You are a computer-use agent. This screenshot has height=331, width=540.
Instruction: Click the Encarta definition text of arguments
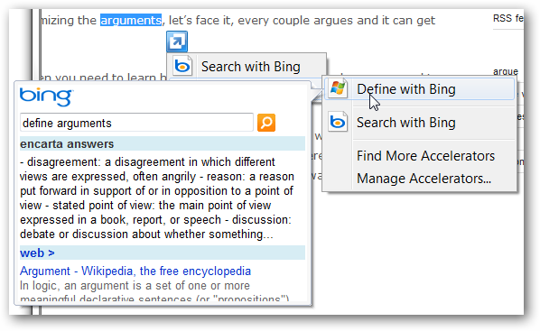(x=157, y=198)
